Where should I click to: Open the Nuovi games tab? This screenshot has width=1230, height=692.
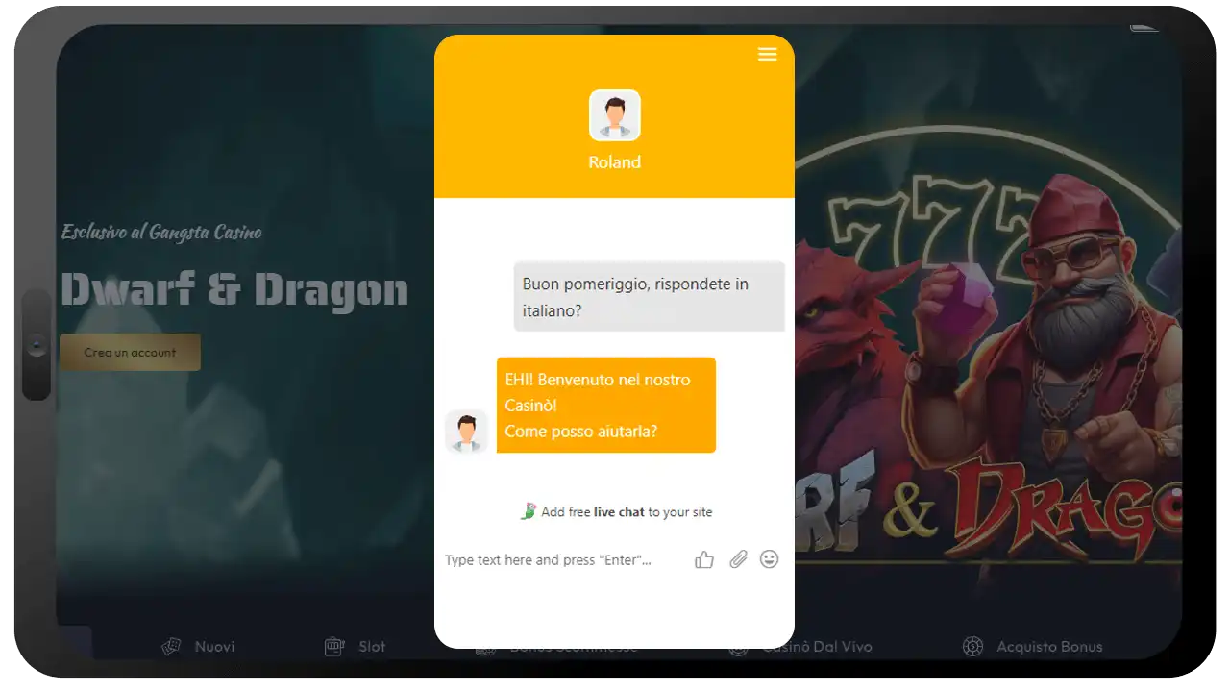click(199, 647)
